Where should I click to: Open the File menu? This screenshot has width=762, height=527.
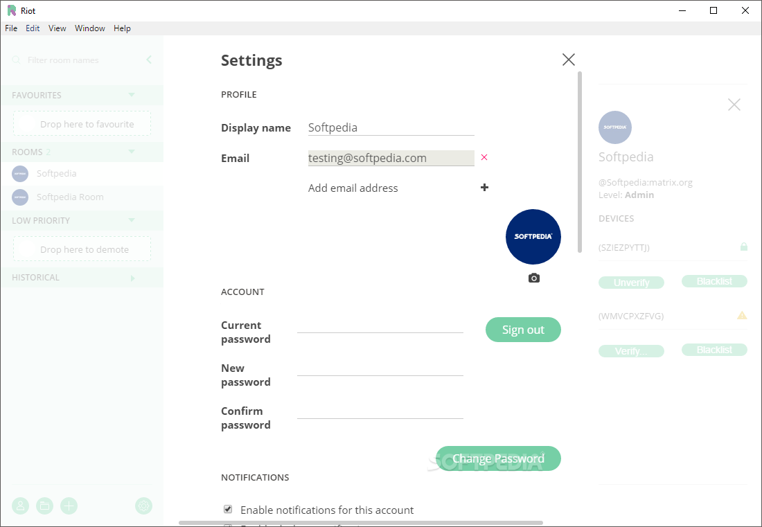(11, 28)
